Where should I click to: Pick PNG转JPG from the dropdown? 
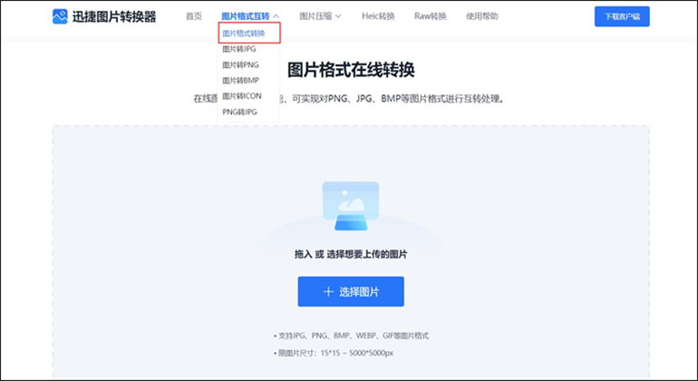coord(239,112)
